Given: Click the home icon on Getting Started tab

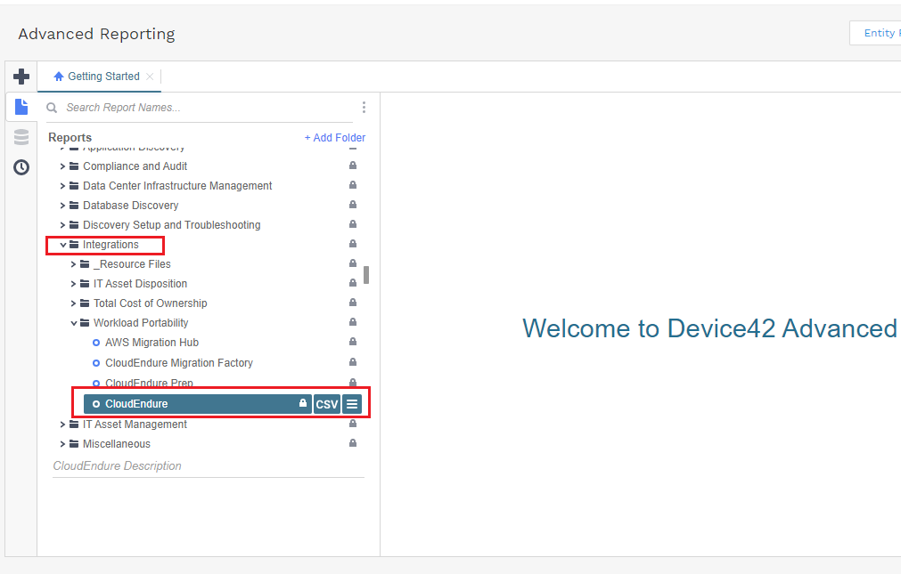Looking at the screenshot, I should 59,77.
